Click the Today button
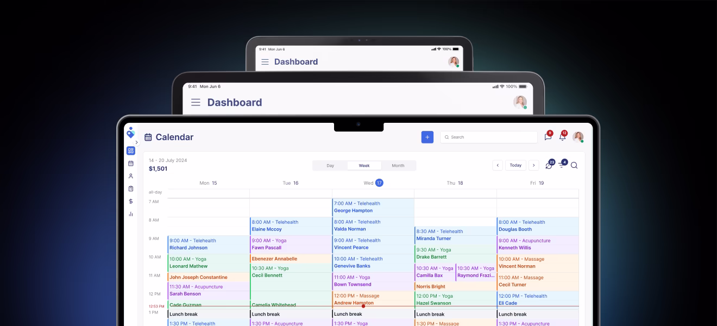The height and width of the screenshot is (326, 717). 515,166
